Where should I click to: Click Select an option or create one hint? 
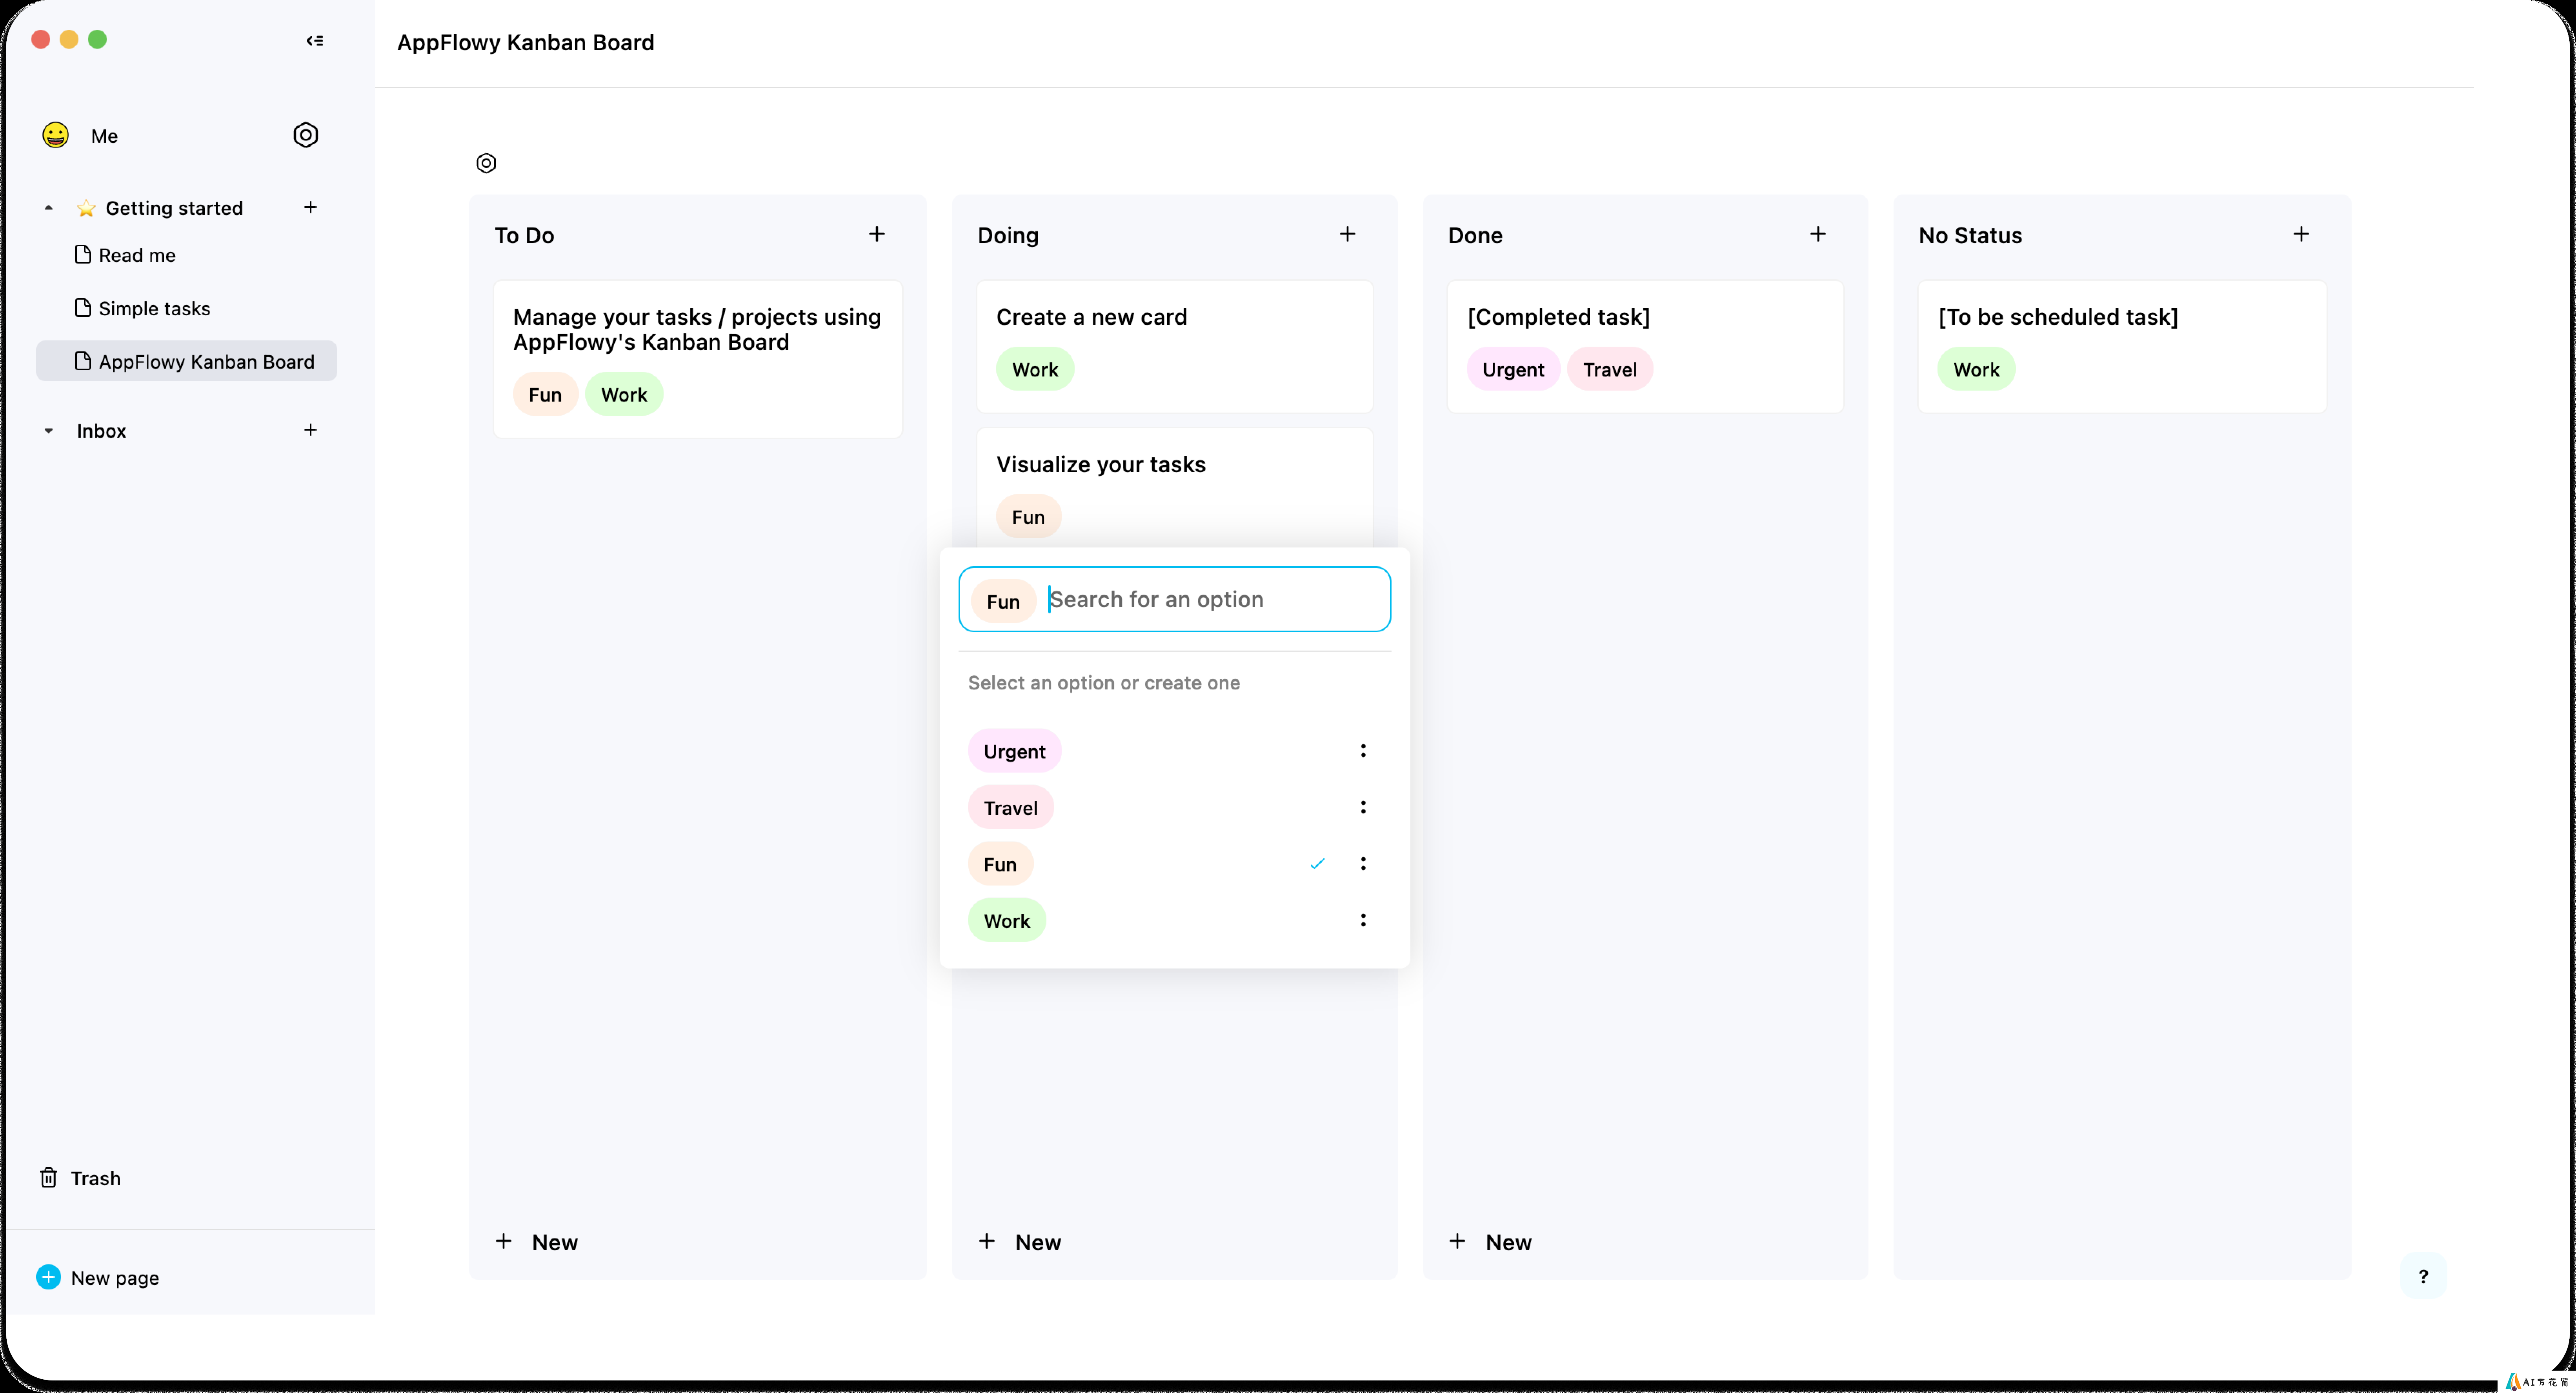pyautogui.click(x=1104, y=683)
